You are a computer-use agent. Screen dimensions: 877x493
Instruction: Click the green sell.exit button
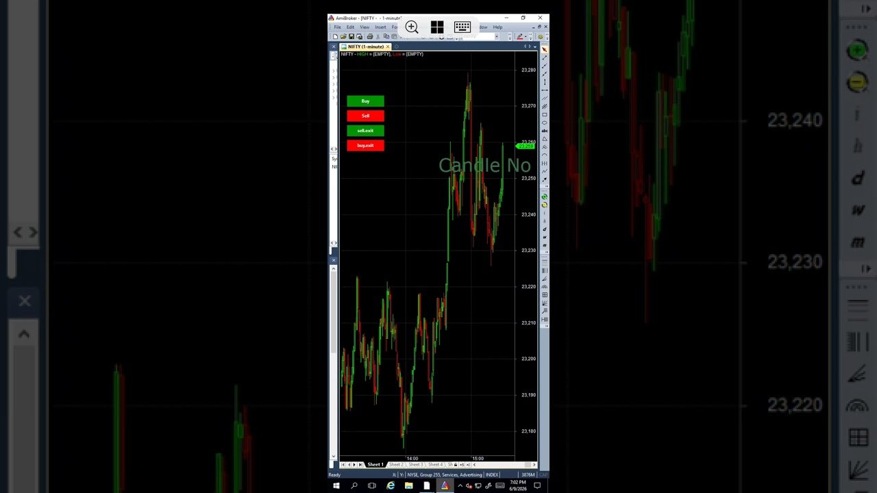point(365,131)
